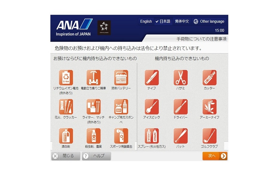Click the 漂白剤 label

(66, 147)
